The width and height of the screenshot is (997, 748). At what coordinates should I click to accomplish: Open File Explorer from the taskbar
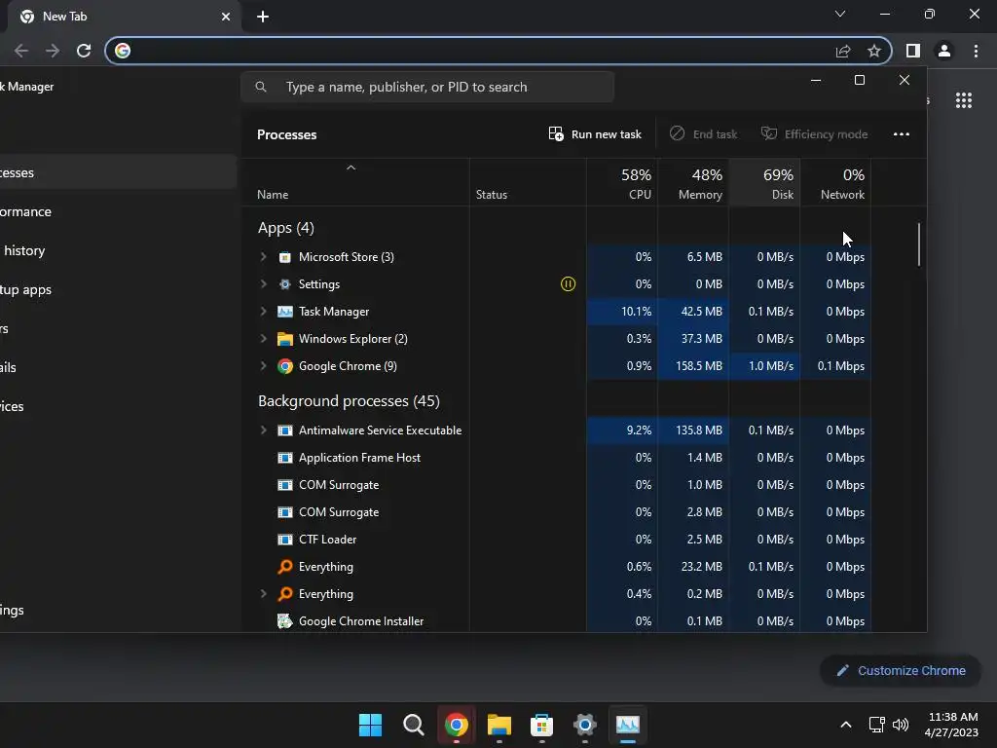point(499,725)
